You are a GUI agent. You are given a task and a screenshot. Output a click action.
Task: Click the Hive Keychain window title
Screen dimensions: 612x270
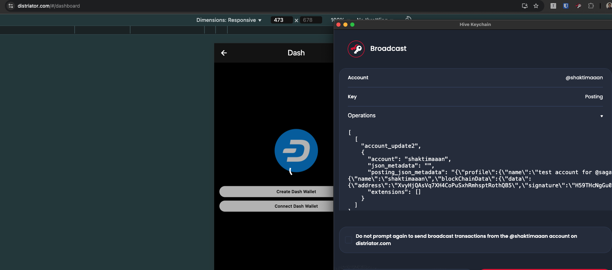[x=475, y=25]
